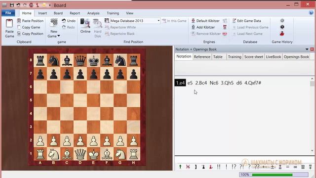Open the Mega Database 2013 combo box

click(135, 21)
